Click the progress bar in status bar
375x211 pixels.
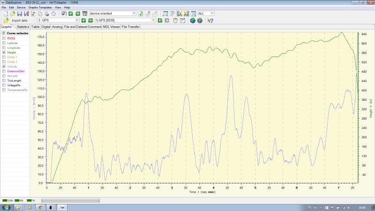click(x=70, y=200)
